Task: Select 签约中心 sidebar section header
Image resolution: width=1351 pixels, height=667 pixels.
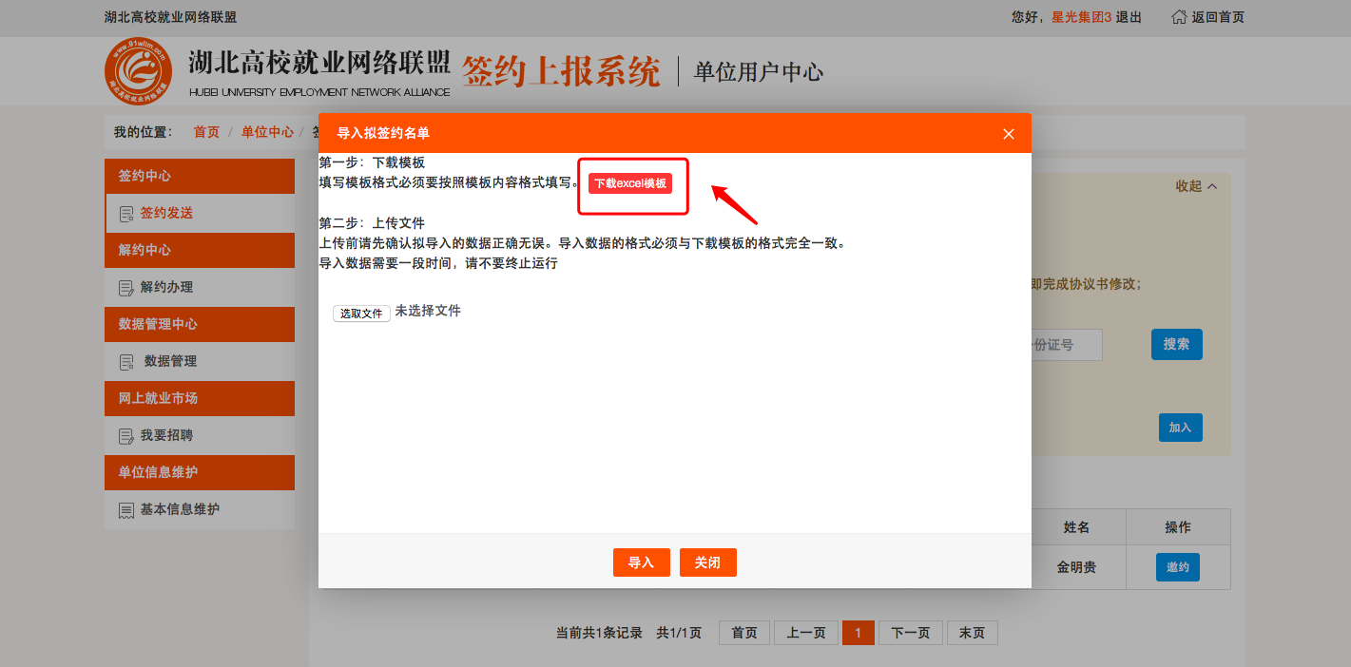Action: point(200,176)
